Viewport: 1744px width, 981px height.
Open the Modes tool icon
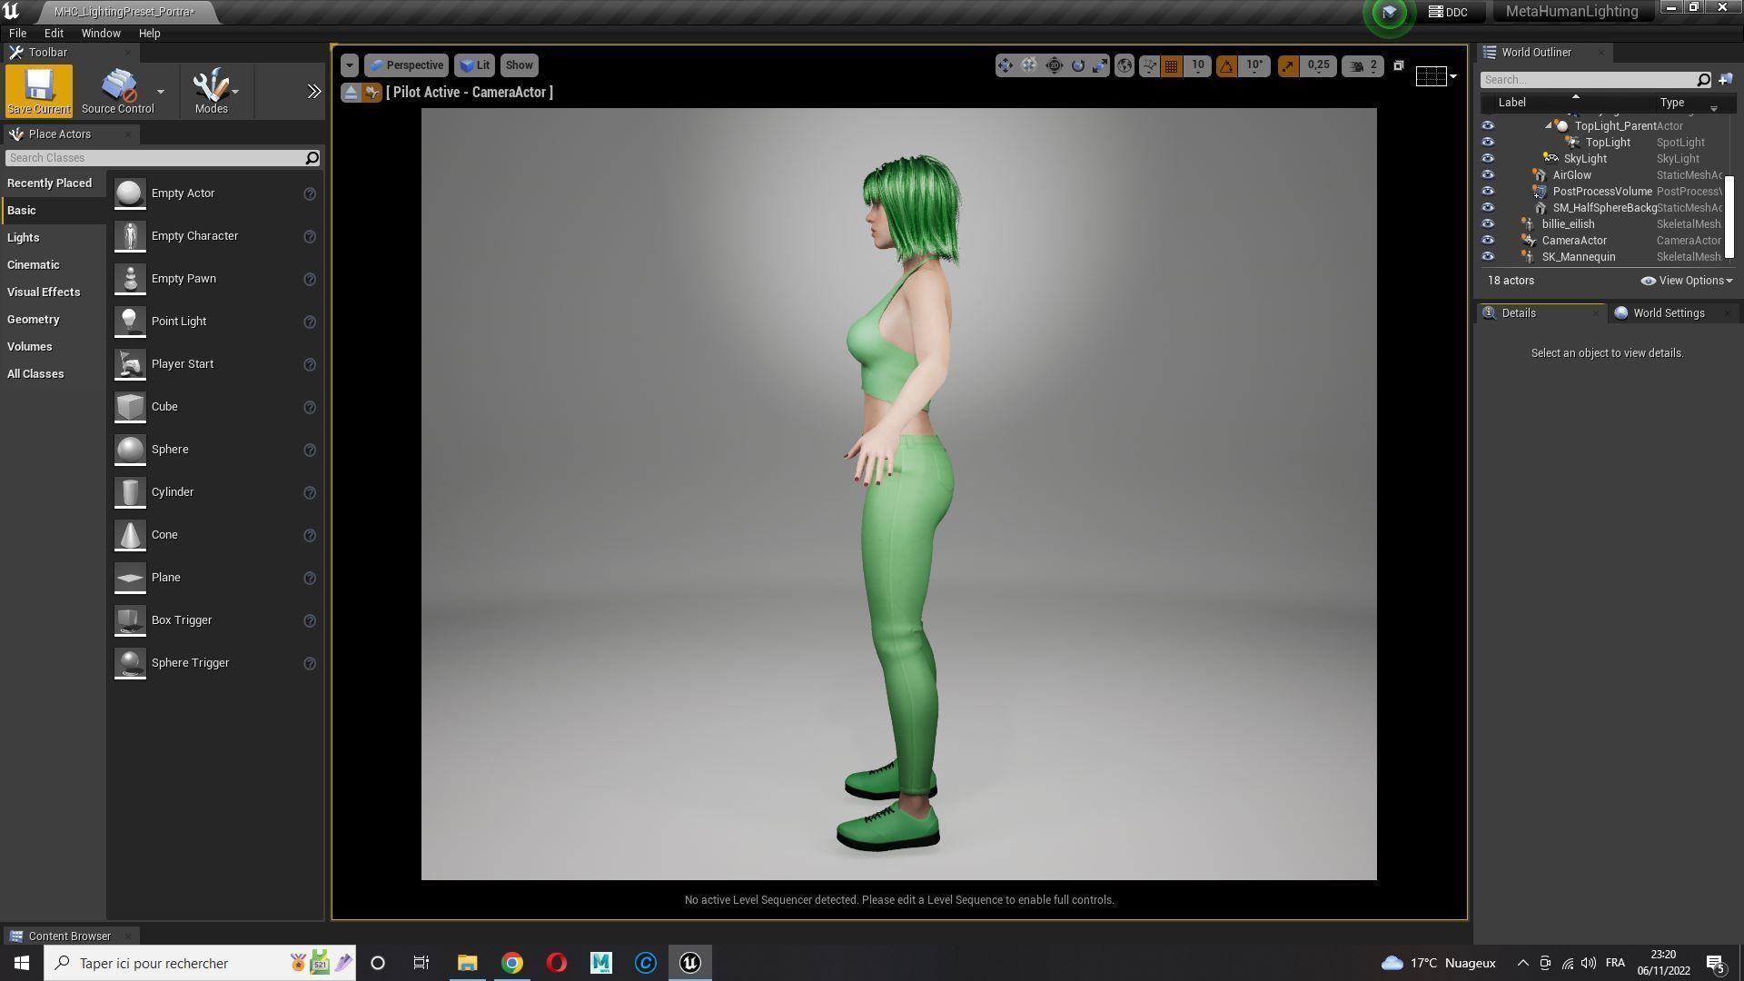point(211,90)
